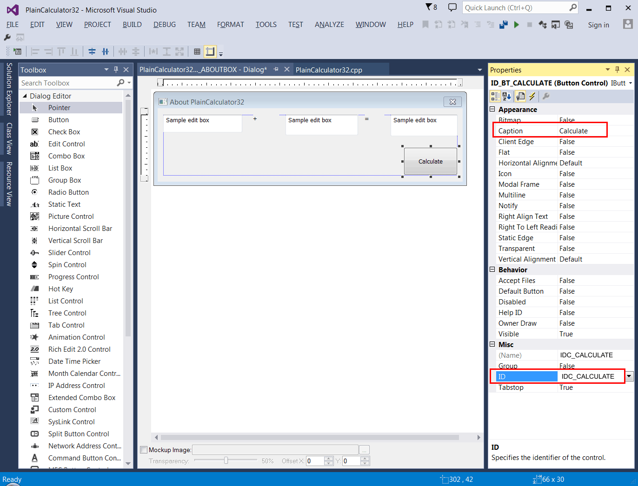Click the Center Vertical alignment icon

[92, 52]
